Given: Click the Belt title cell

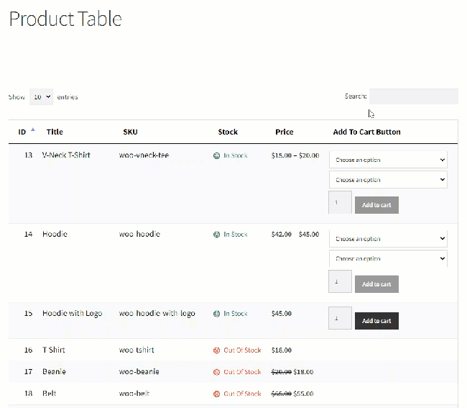Looking at the screenshot, I should tap(49, 394).
